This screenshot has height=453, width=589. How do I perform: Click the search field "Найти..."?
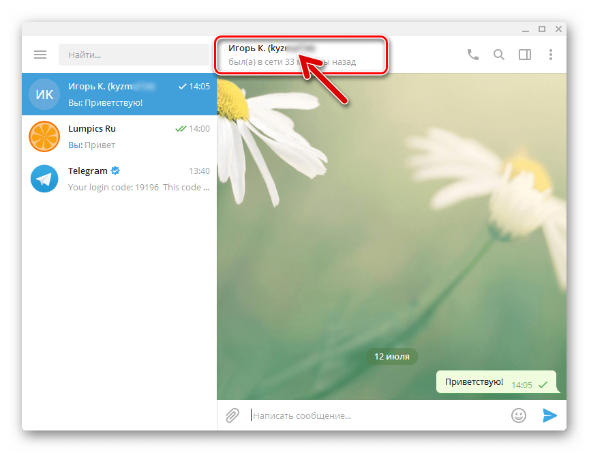134,55
